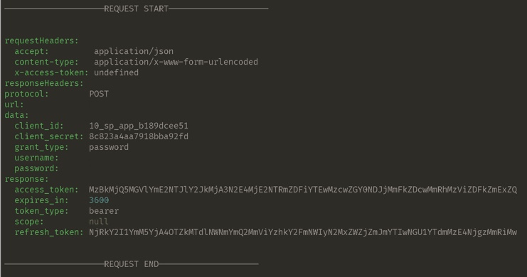Click the REQUEST START header text
Image resolution: width=527 pixels, height=277 pixels.
pos(136,9)
